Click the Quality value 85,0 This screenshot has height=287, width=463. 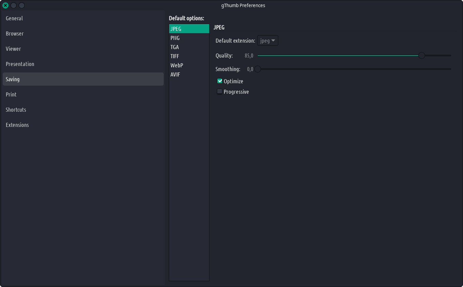click(249, 56)
